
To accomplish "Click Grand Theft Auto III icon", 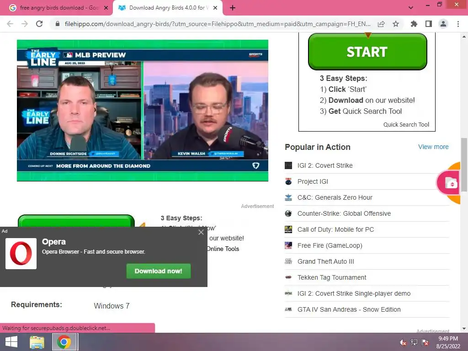I will (x=288, y=261).
